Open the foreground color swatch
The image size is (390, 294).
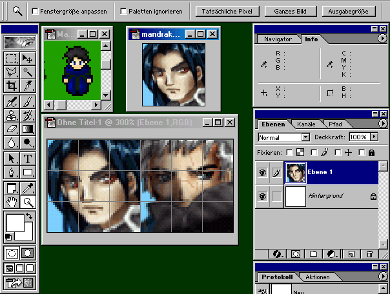(15, 223)
